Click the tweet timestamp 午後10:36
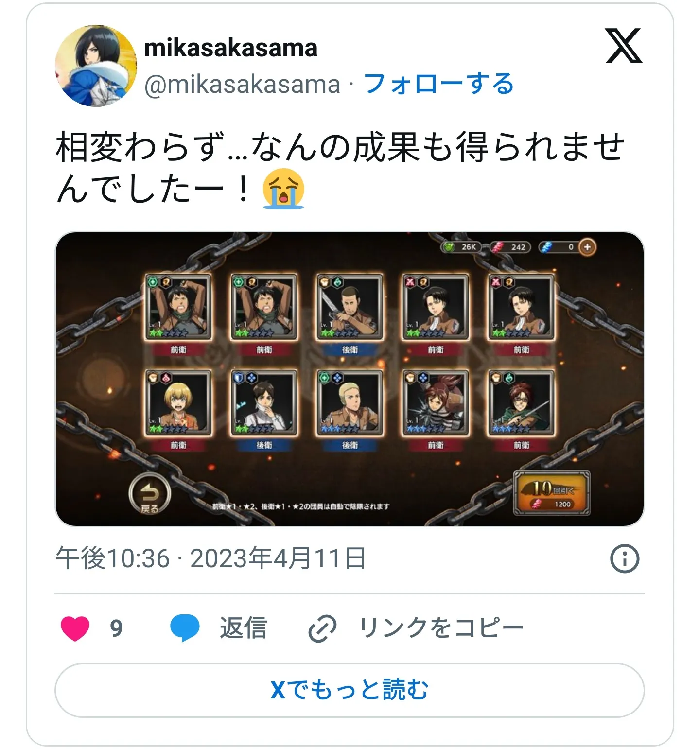This screenshot has width=700, height=749. [113, 558]
